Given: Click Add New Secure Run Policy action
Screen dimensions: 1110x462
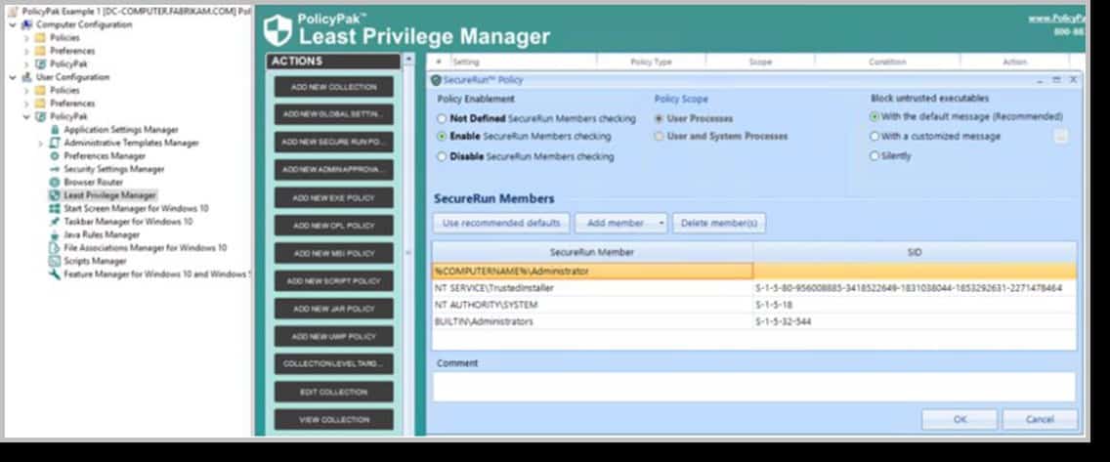Looking at the screenshot, I should 333,143.
